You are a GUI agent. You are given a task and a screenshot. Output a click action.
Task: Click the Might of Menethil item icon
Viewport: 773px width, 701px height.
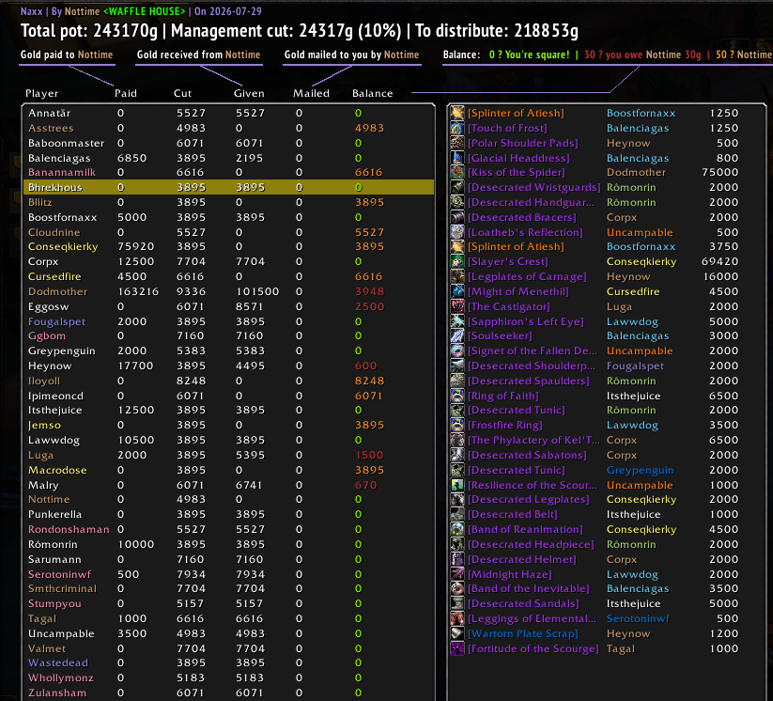pyautogui.click(x=457, y=291)
